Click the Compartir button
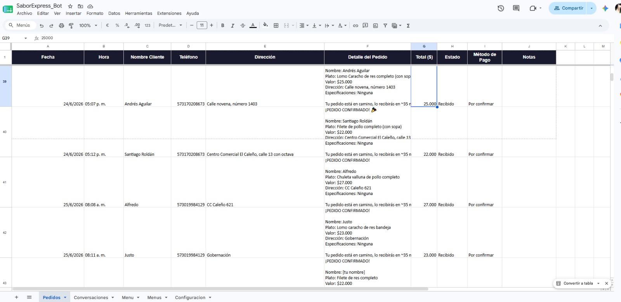Image resolution: width=621 pixels, height=302 pixels. (569, 8)
